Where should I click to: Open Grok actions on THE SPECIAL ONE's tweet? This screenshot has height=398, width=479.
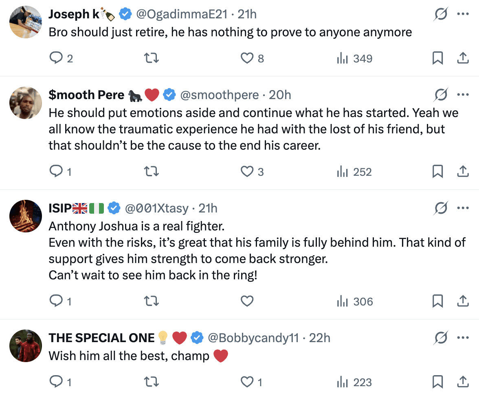click(441, 338)
